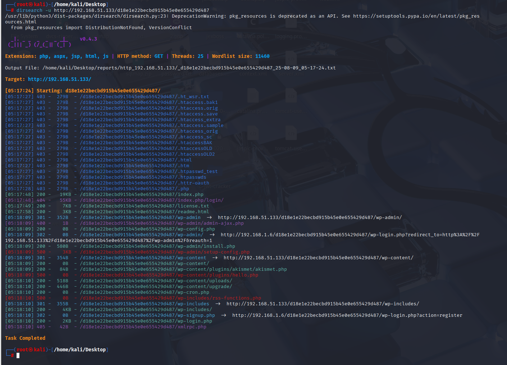Screen dimensions: 507x365
Task: Select the license.txt result path
Action: [x=145, y=206]
